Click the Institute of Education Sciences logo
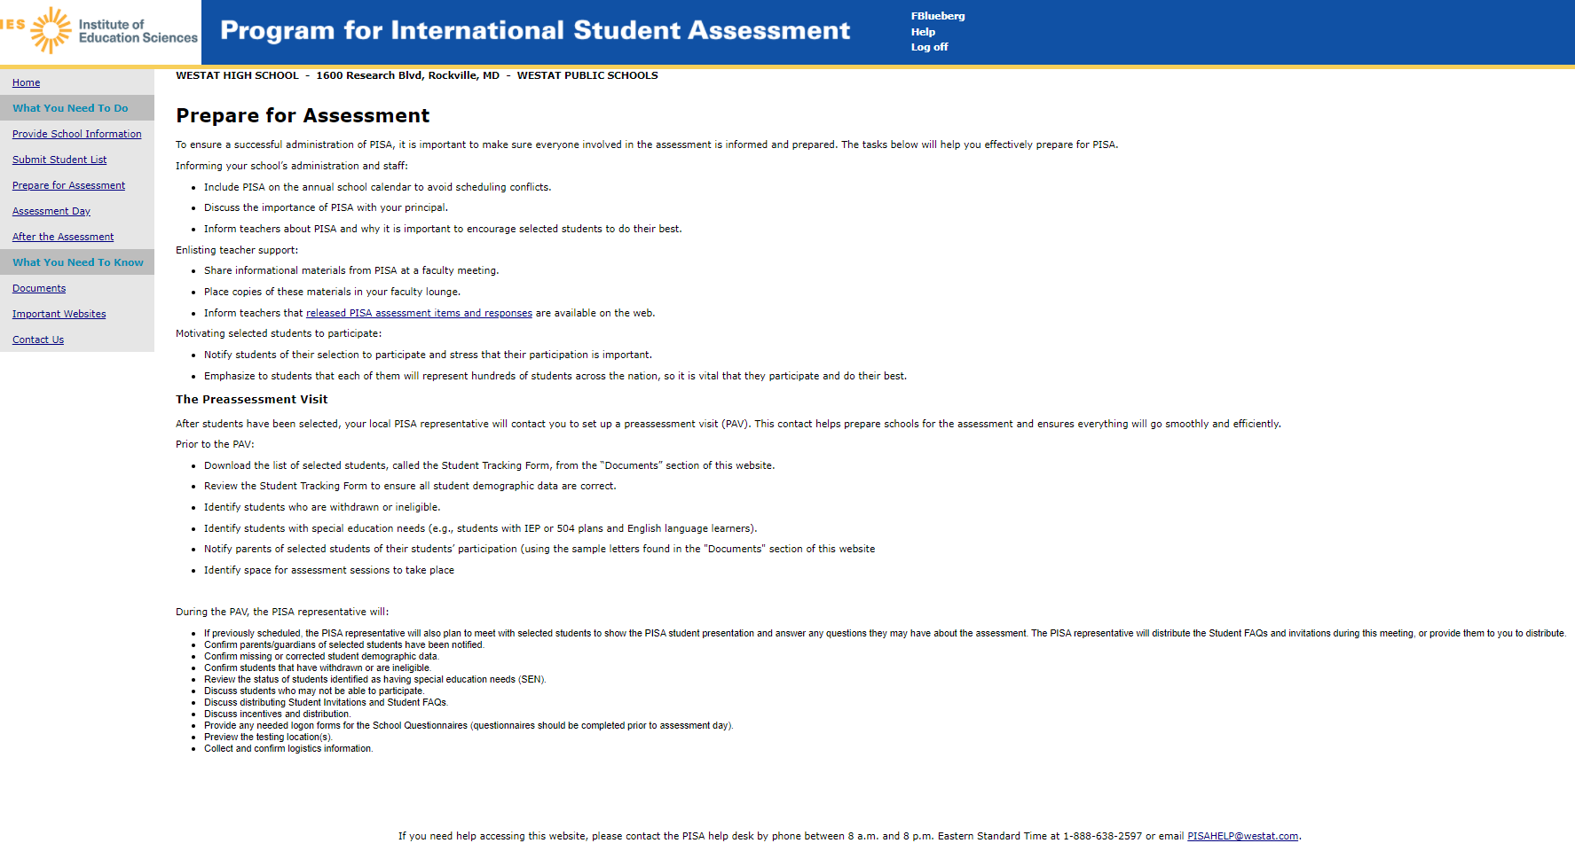Image resolution: width=1575 pixels, height=851 pixels. [100, 31]
